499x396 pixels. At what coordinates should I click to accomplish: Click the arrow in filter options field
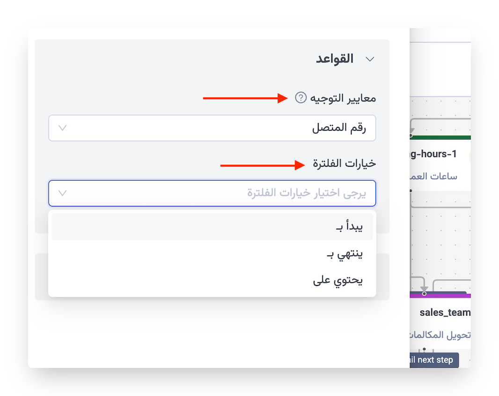(x=62, y=193)
